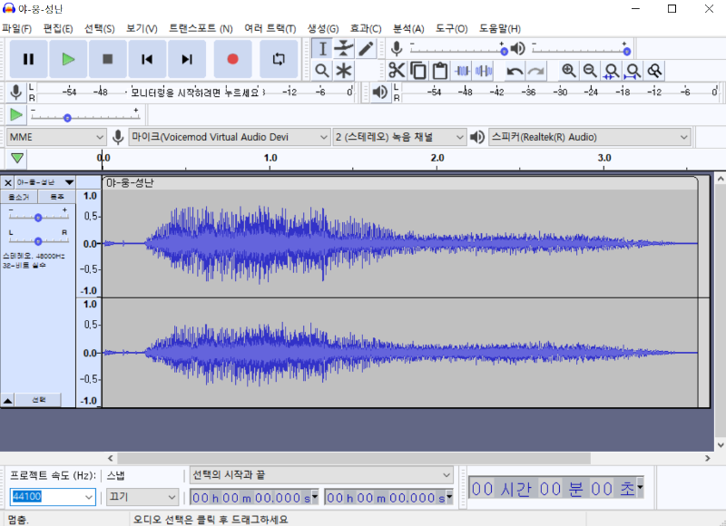Image resolution: width=726 pixels, height=526 pixels.
Task: Open the audio position time format arrow
Action: tap(640, 487)
